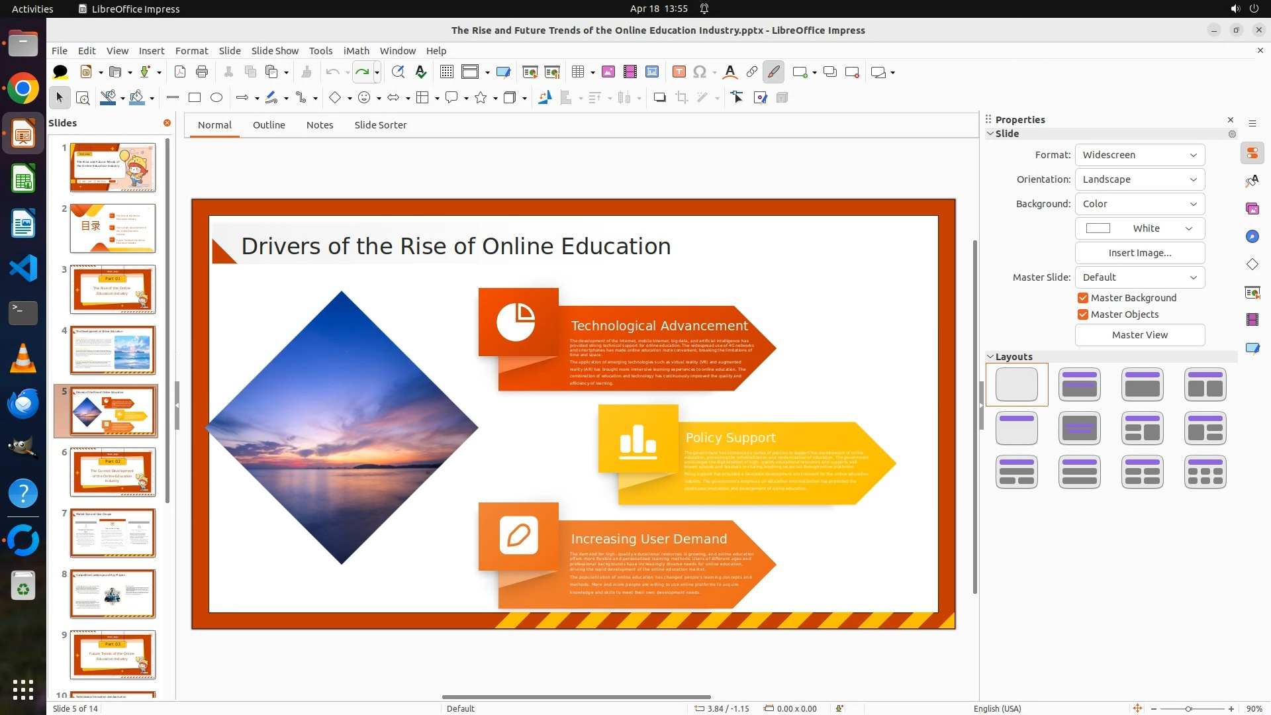Image resolution: width=1271 pixels, height=715 pixels.
Task: Open the White background color swatch dropdown
Action: (1139, 228)
